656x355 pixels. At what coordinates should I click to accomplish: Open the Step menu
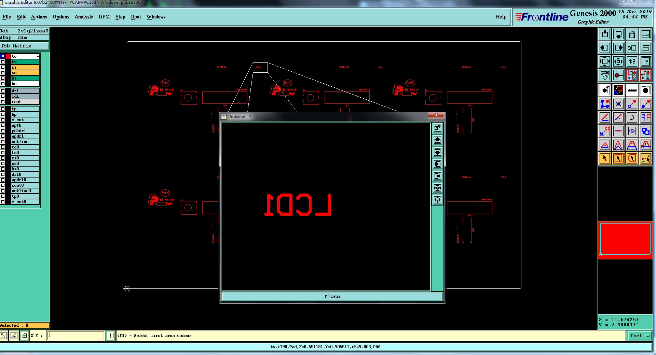click(120, 17)
